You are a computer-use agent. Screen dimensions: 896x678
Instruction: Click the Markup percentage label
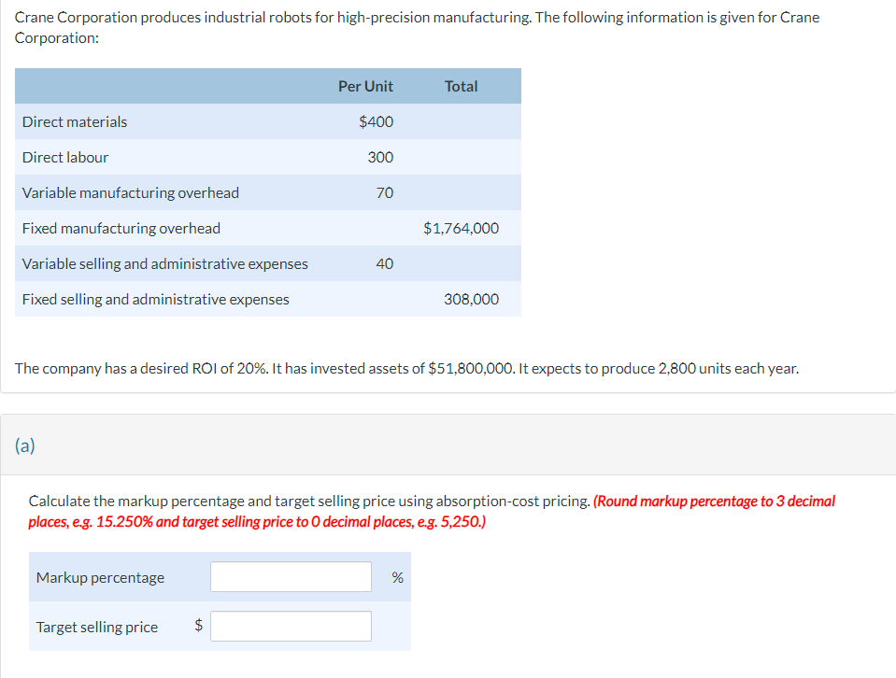pyautogui.click(x=100, y=577)
